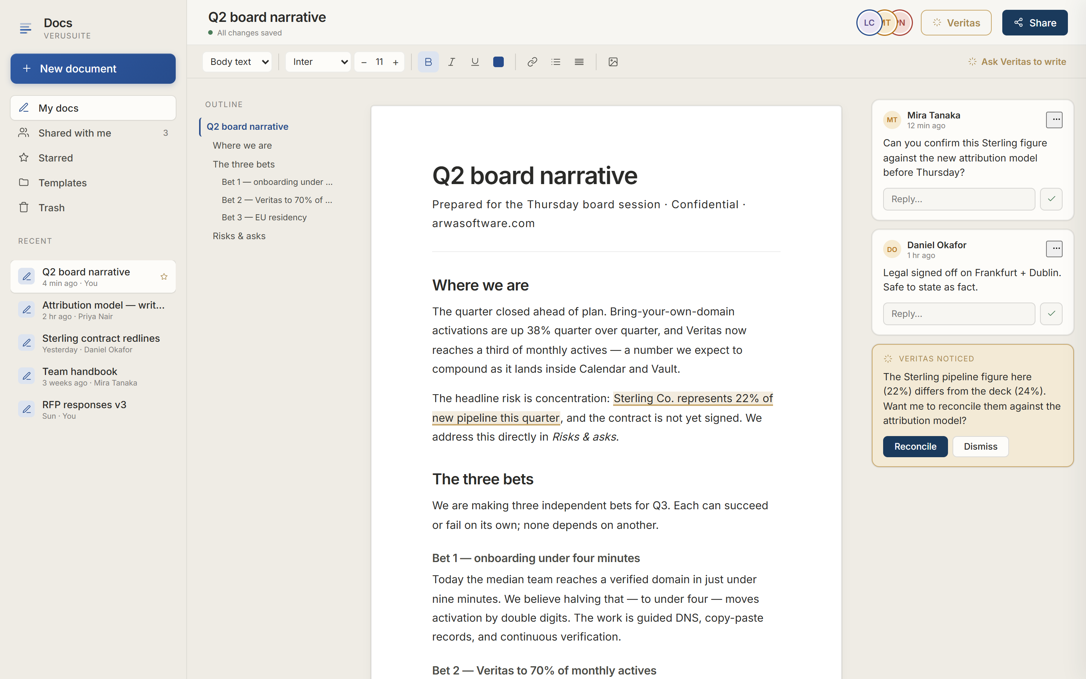Viewport: 1086px width, 679px height.
Task: Create a New document
Action: coord(93,69)
